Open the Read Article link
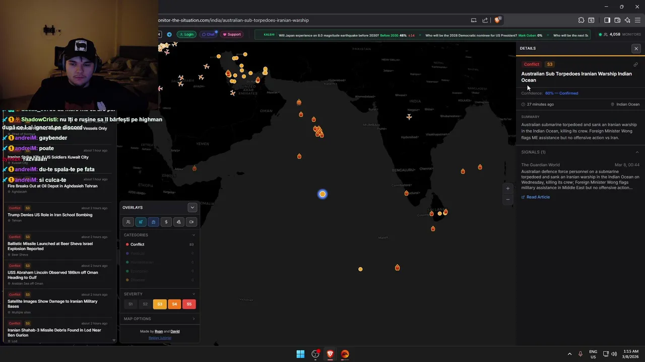Viewport: 645px width, 362px height. tap(536, 197)
